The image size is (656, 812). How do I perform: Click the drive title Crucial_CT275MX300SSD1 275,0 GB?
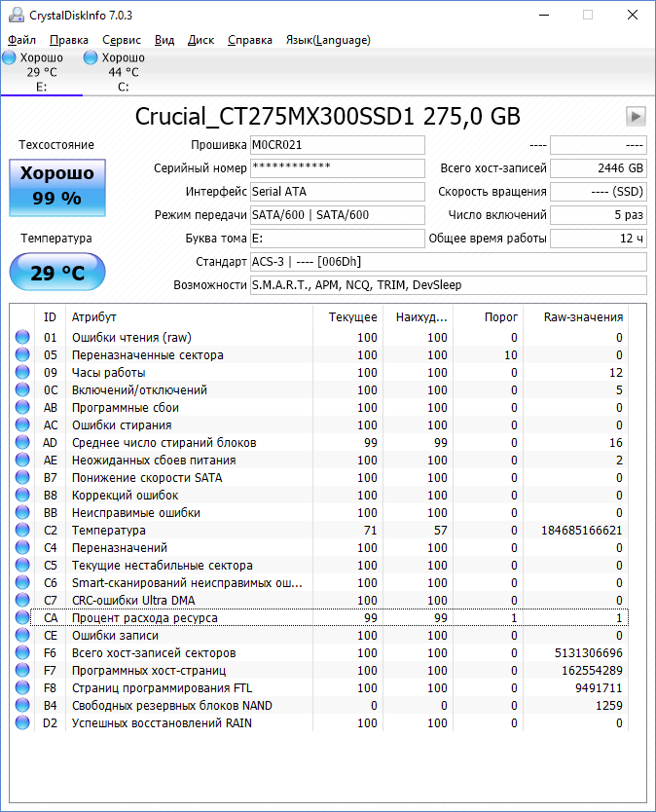(x=328, y=116)
